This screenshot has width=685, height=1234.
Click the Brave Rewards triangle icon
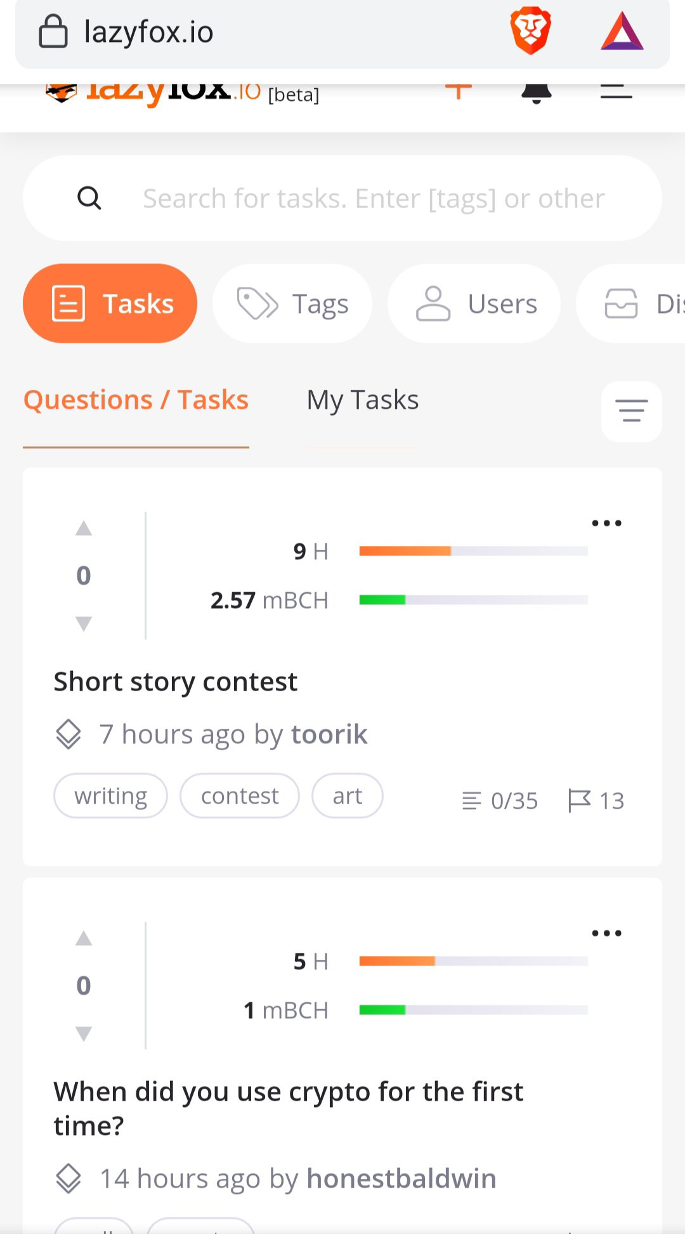coord(622,31)
